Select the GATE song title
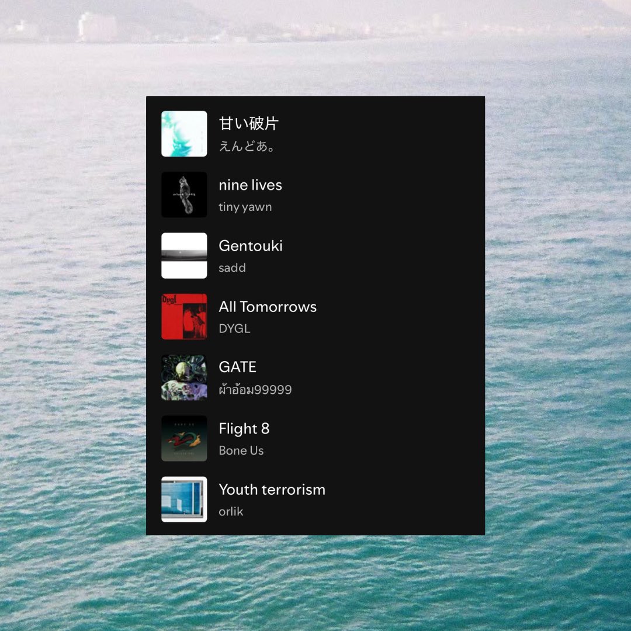This screenshot has height=631, width=631. 237,367
